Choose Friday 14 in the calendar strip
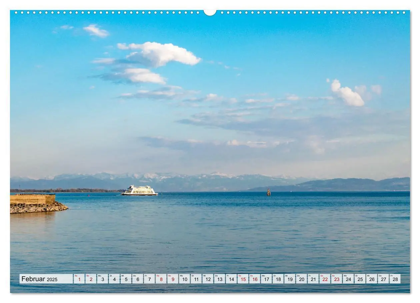Screen dimensions: 420x303 (x=231, y=279)
